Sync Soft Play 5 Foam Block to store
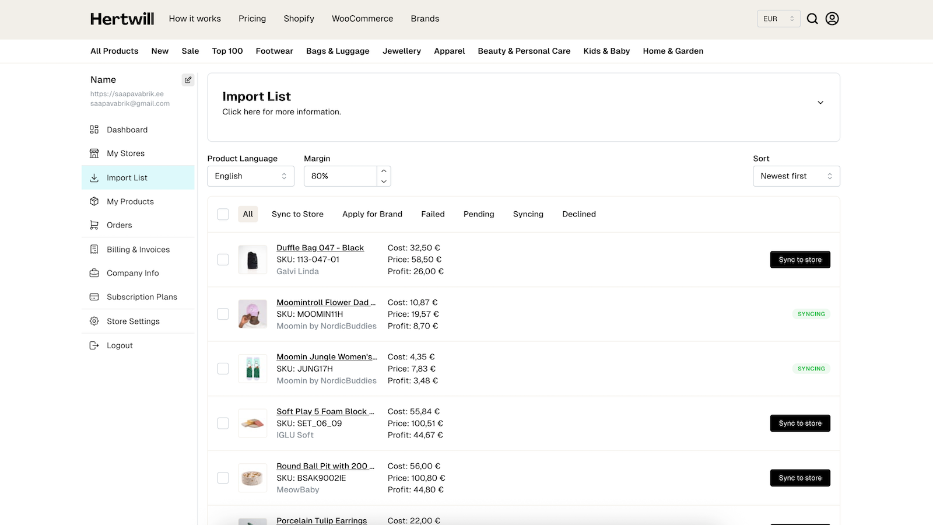 click(x=800, y=423)
